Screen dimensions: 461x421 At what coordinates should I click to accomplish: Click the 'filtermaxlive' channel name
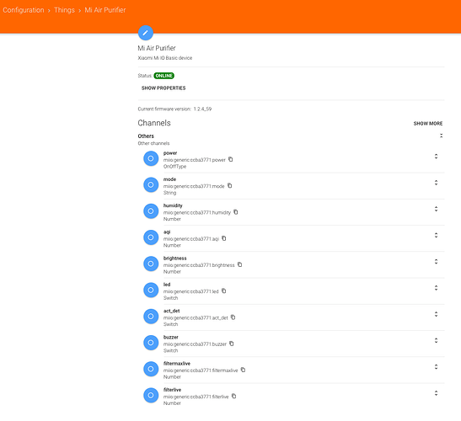point(177,364)
